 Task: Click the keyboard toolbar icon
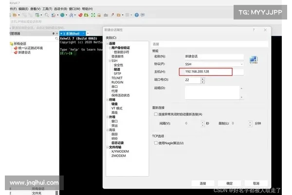coord(106,15)
